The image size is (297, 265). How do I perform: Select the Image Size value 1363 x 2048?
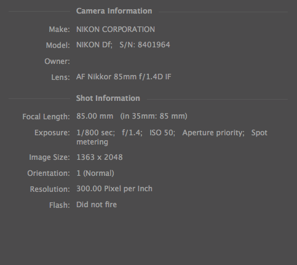pyautogui.click(x=100, y=157)
